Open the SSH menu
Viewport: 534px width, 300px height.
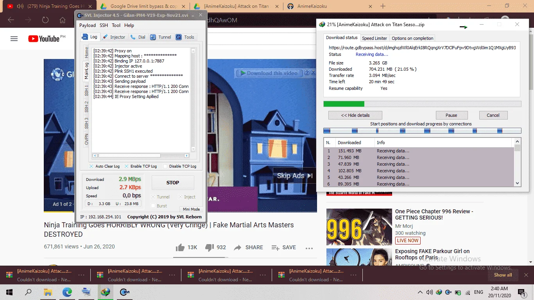tap(104, 25)
